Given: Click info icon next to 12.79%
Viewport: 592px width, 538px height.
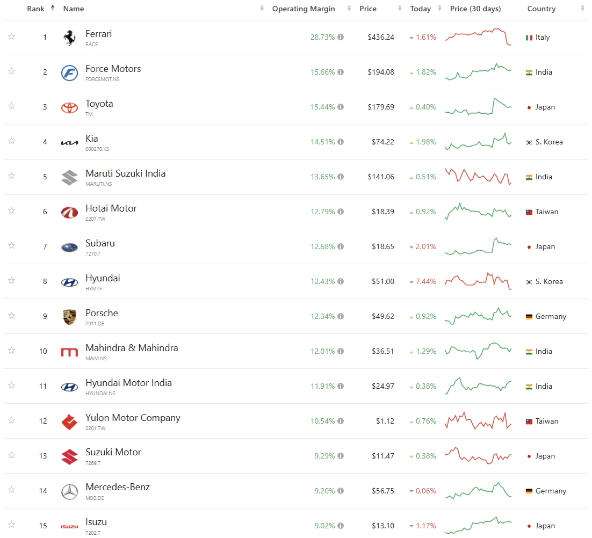Looking at the screenshot, I should pos(341,212).
